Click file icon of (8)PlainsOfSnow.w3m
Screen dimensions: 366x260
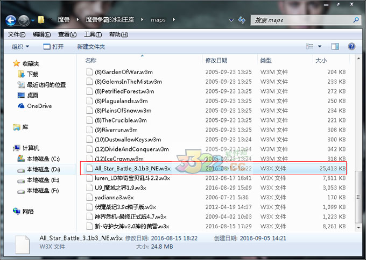tap(89, 111)
